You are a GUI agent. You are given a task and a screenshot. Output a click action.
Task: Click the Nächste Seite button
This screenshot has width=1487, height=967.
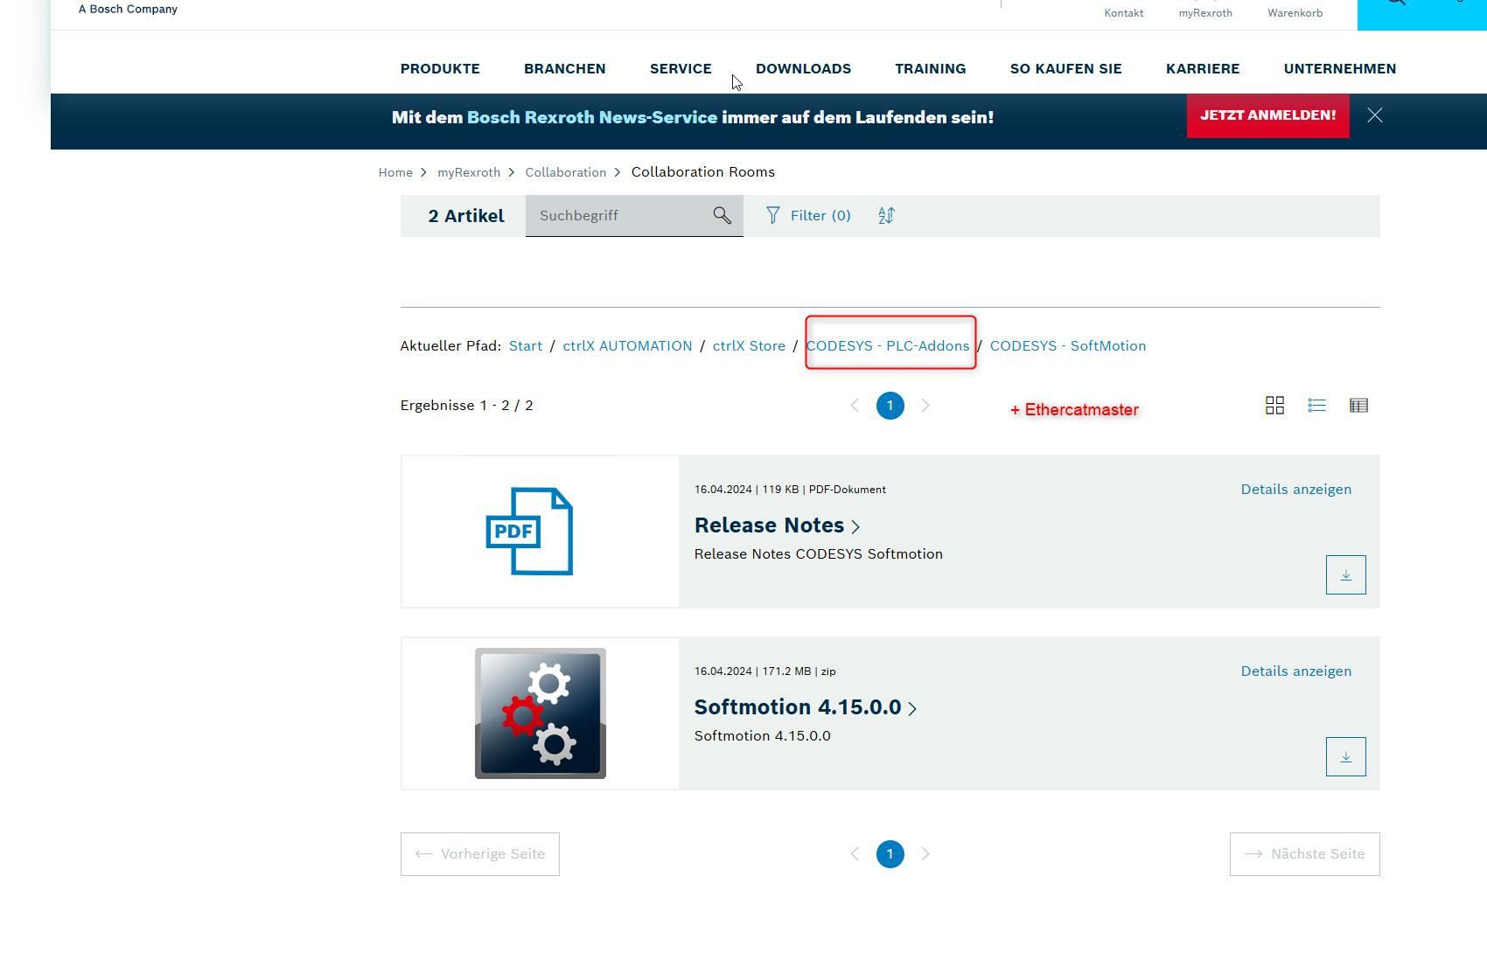[x=1305, y=854]
